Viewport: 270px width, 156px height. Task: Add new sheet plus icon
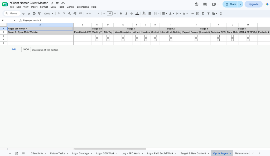tap(10, 153)
